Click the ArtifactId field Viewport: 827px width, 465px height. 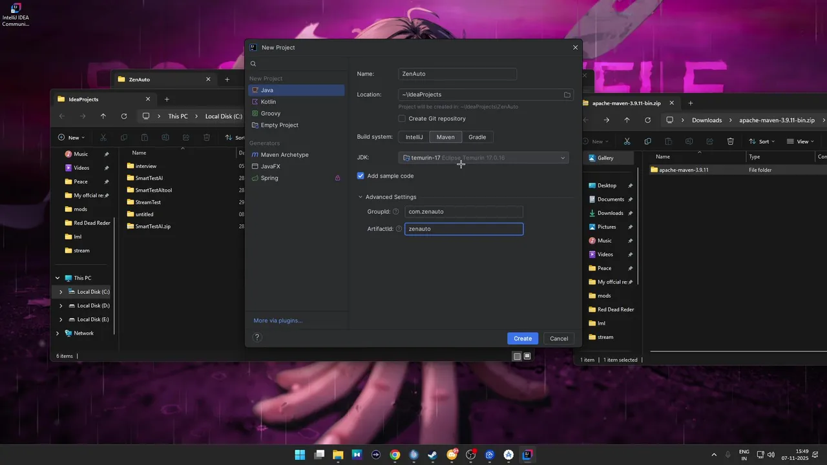(464, 229)
